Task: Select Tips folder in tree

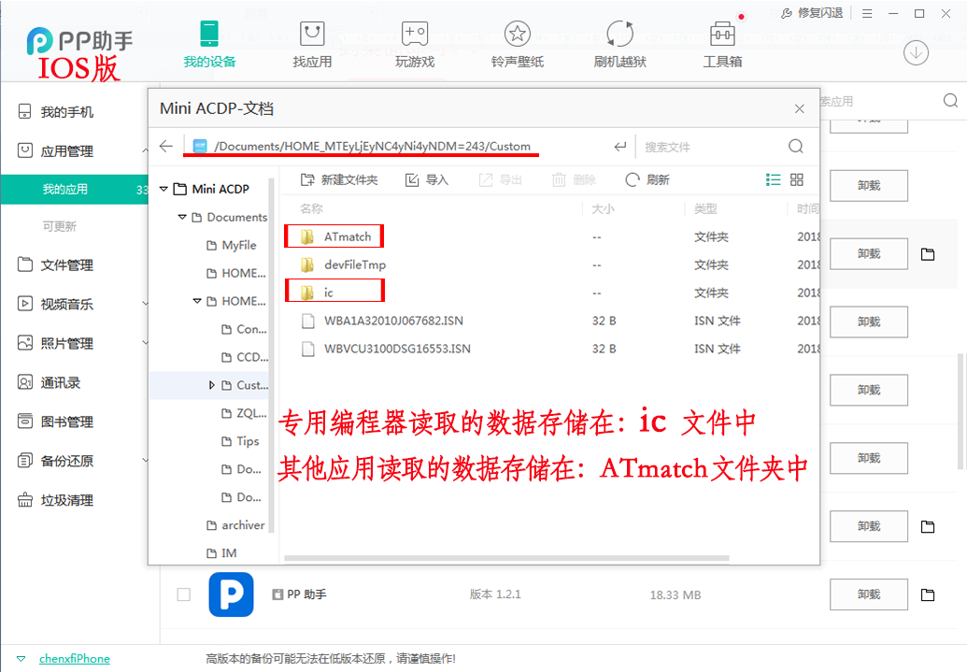Action: [240, 441]
